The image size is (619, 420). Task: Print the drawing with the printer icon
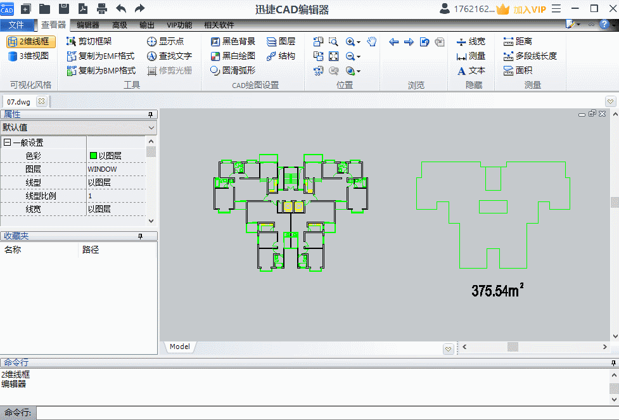tap(102, 9)
